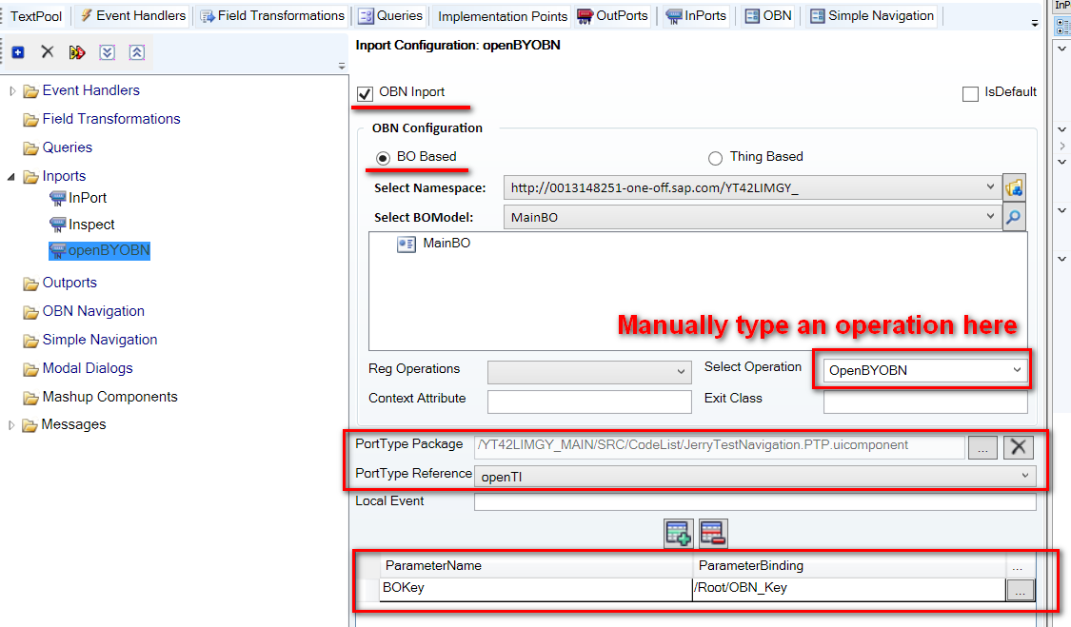Click the Event Handlers folder icon
The image size is (1071, 627).
[x=30, y=90]
